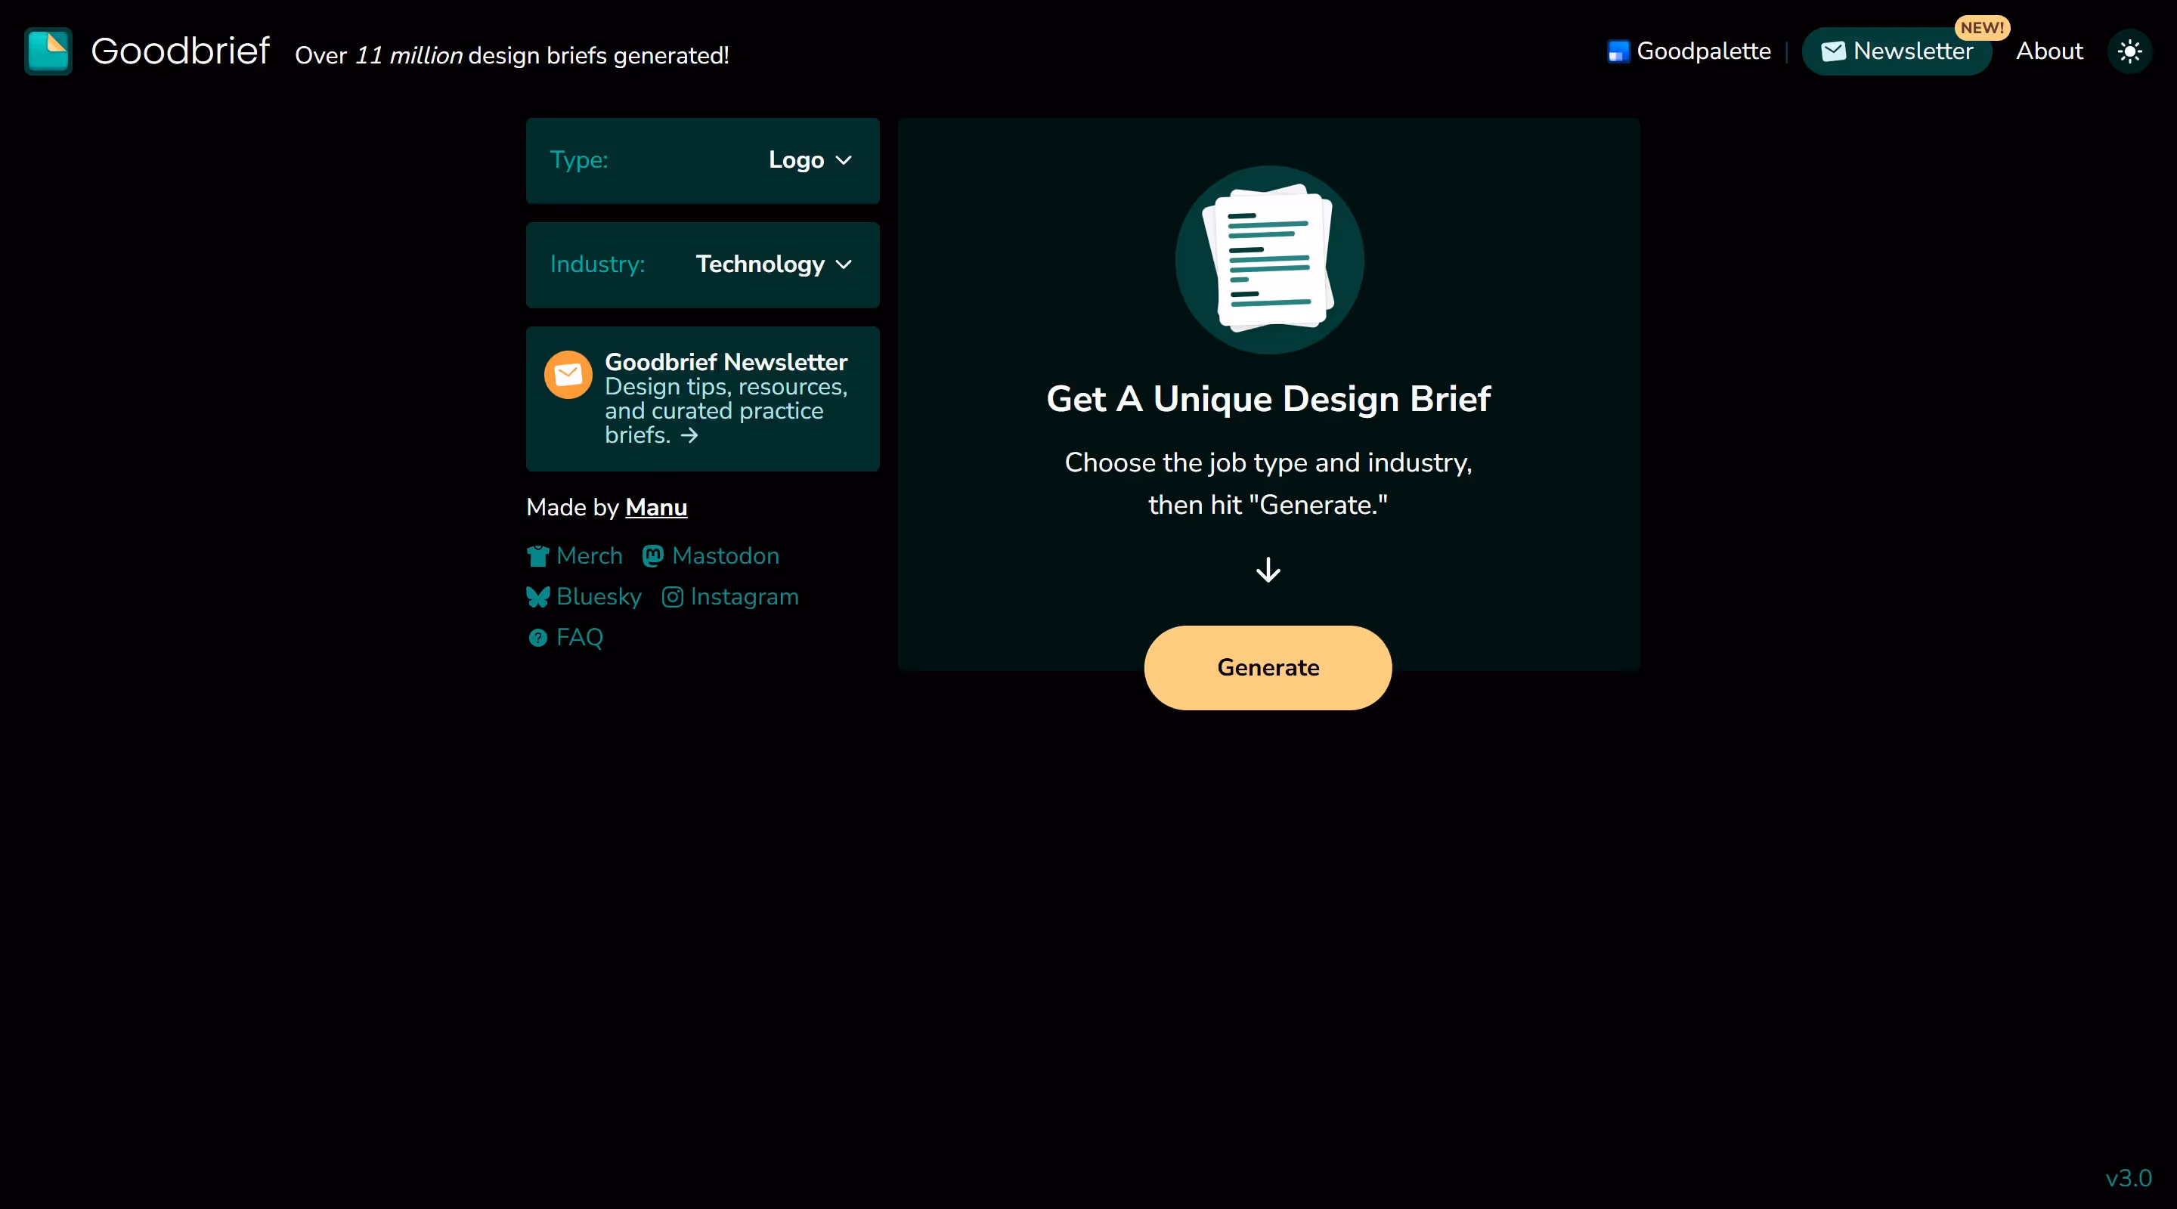Click the Goodpalette blue square icon
Image resolution: width=2177 pixels, height=1209 pixels.
(x=1618, y=52)
